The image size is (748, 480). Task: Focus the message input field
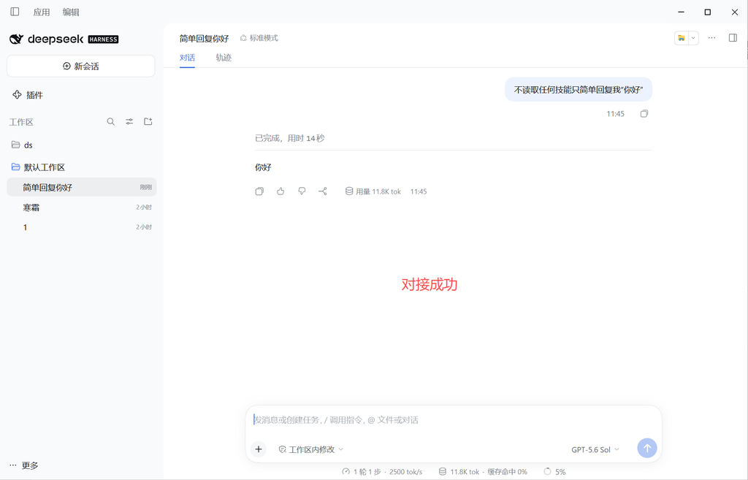coord(453,420)
